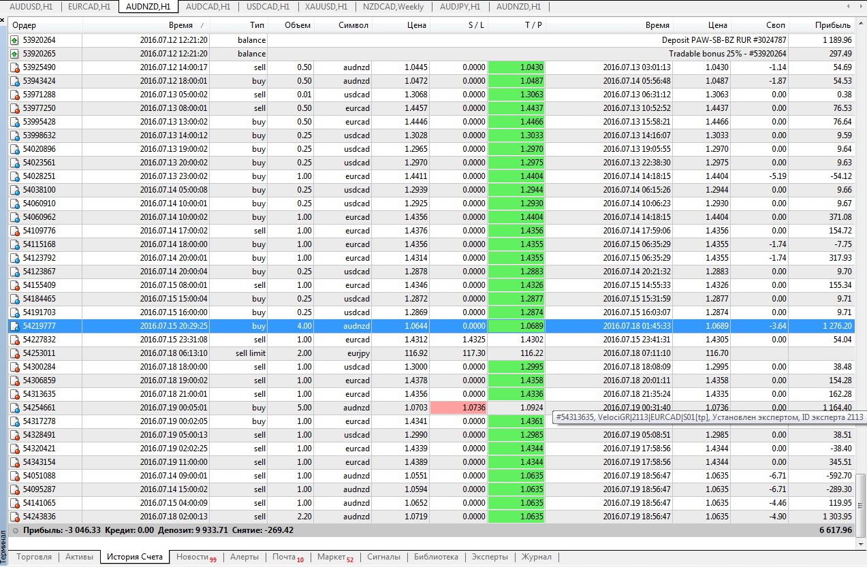Click the order icon beside 54300284
The height and width of the screenshot is (567, 867).
tap(14, 367)
